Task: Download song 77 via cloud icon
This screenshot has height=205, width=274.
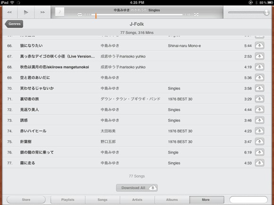Action: tap(259, 163)
